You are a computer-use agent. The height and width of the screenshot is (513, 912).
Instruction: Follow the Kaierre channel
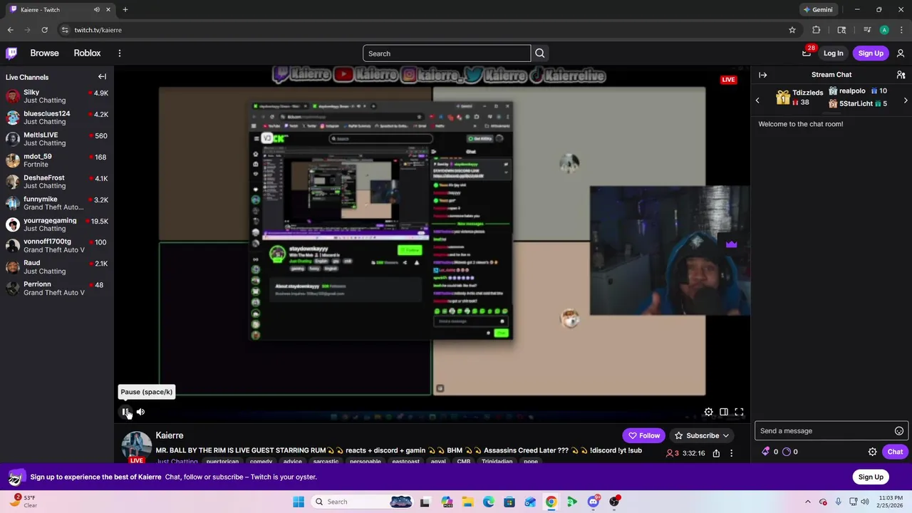coord(644,435)
